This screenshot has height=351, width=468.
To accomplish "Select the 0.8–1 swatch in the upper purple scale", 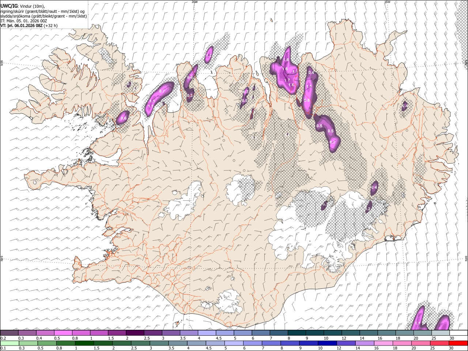I will click(81, 333).
